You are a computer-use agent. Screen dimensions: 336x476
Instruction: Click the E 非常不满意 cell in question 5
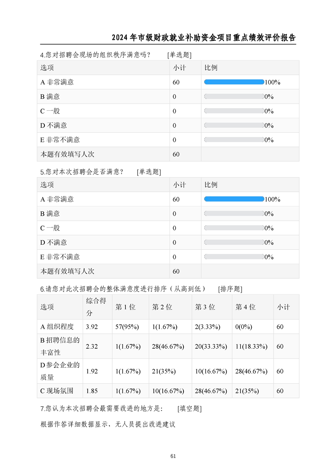click(60, 257)
